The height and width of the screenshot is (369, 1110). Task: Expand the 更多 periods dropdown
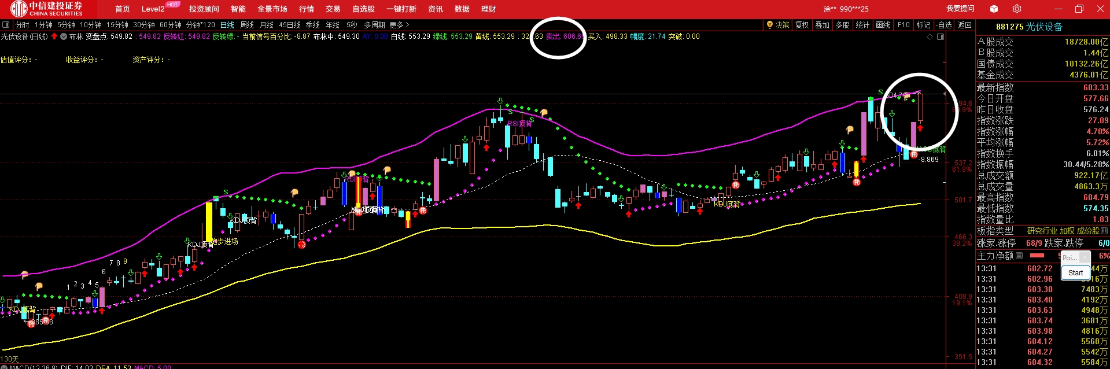coord(399,25)
